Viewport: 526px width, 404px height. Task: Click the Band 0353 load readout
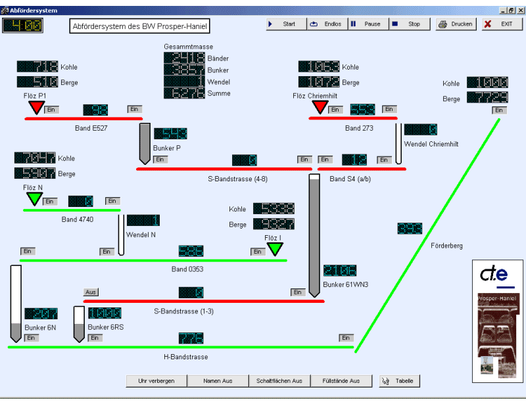pyautogui.click(x=191, y=251)
